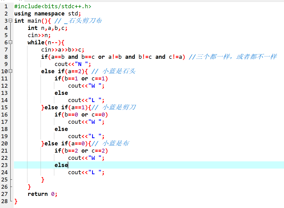Place cursor in 'int n,a,b,c;' declaration
284x208 pixels.
tap(48, 28)
